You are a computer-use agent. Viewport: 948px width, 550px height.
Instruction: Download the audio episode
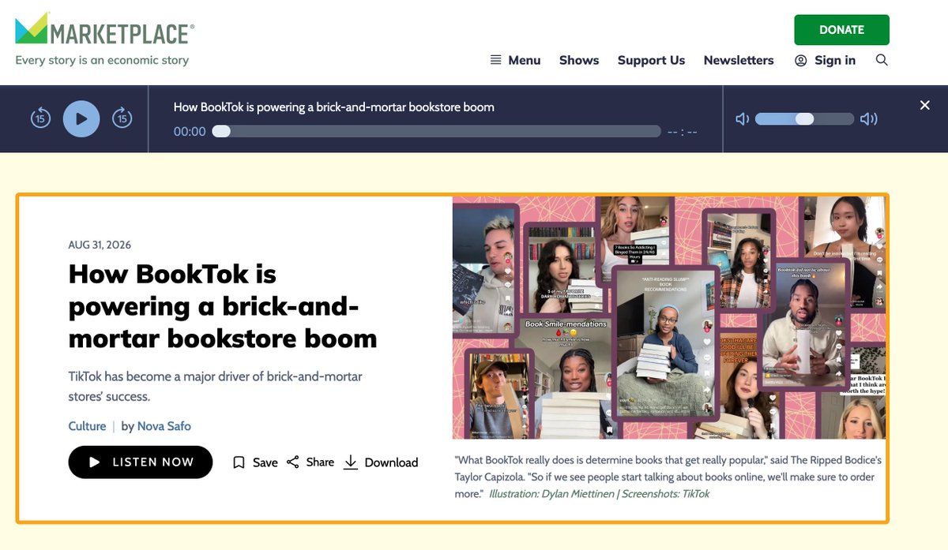tap(381, 462)
